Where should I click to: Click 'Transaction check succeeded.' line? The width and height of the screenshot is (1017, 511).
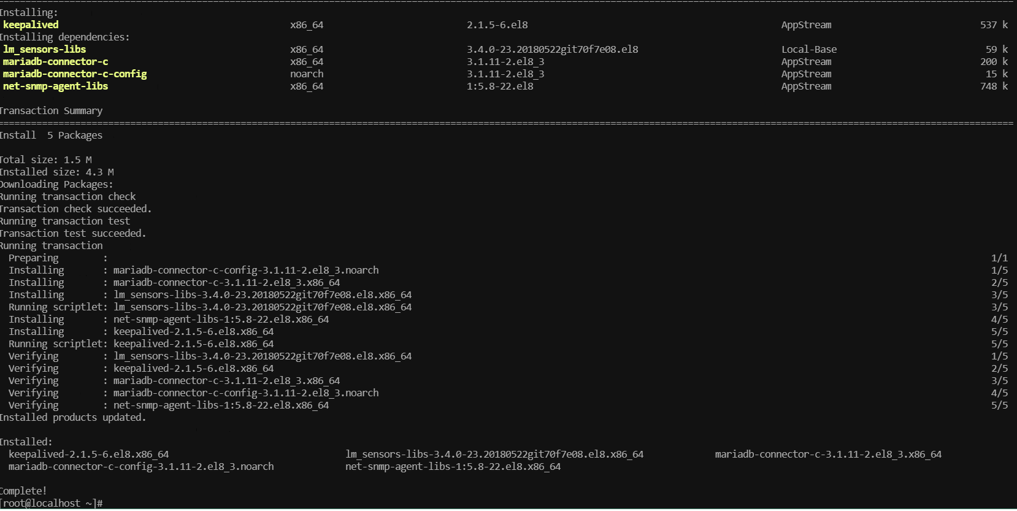[75, 209]
